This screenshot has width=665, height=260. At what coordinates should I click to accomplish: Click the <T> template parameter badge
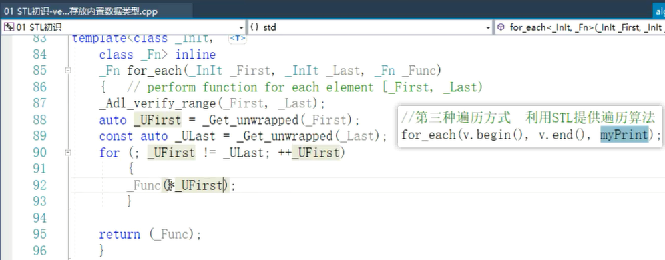tap(238, 38)
